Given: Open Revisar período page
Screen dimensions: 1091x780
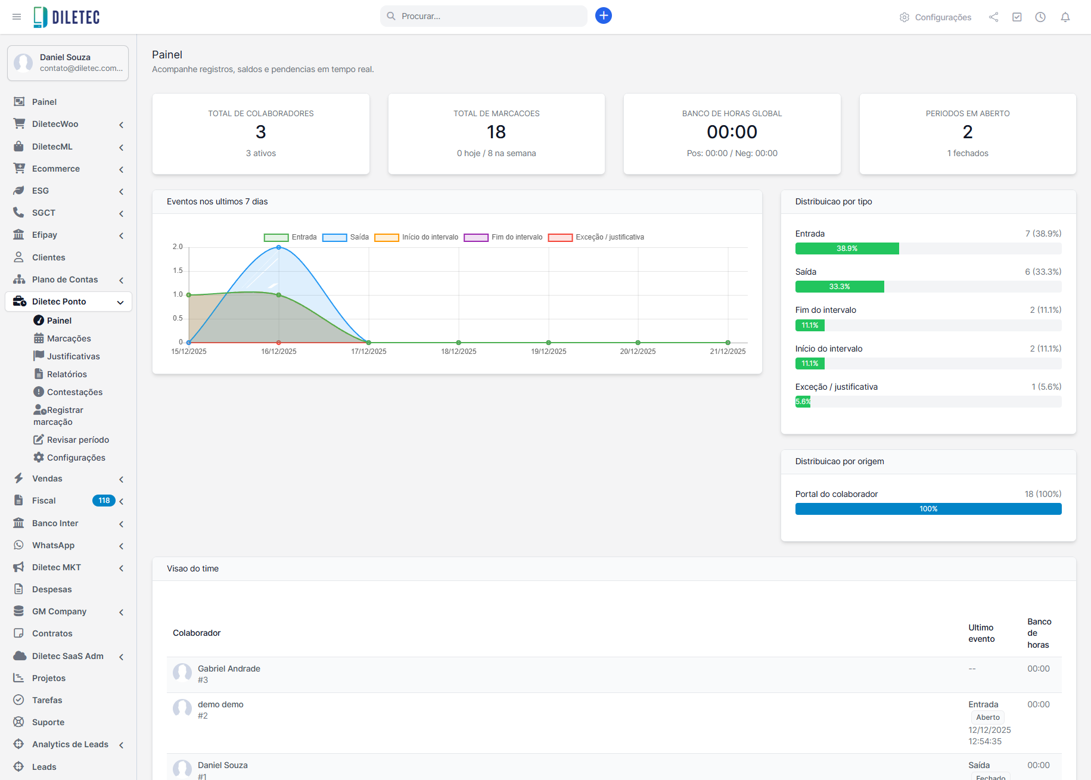Looking at the screenshot, I should coord(77,440).
